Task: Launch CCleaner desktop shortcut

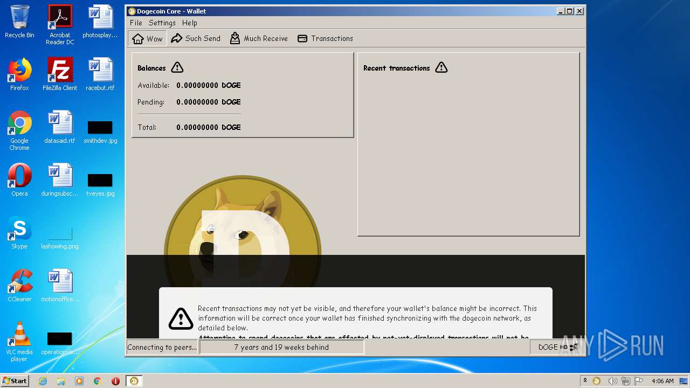Action: pyautogui.click(x=19, y=286)
